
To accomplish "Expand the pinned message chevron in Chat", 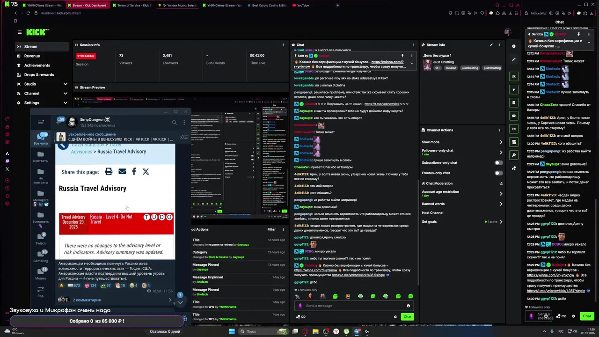I will (412, 63).
